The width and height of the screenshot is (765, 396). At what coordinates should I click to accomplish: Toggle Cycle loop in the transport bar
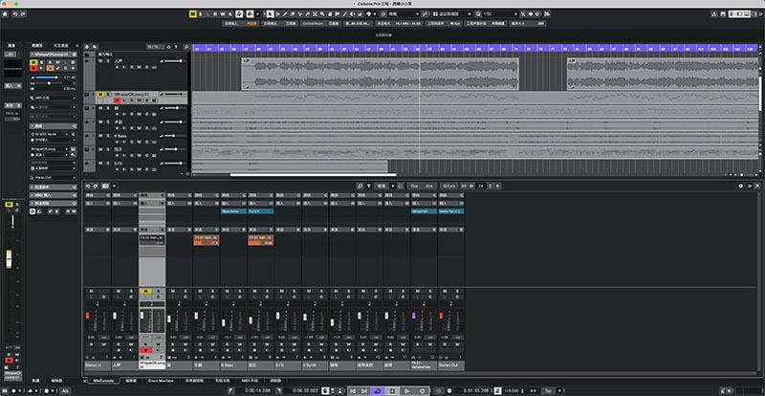coord(378,391)
